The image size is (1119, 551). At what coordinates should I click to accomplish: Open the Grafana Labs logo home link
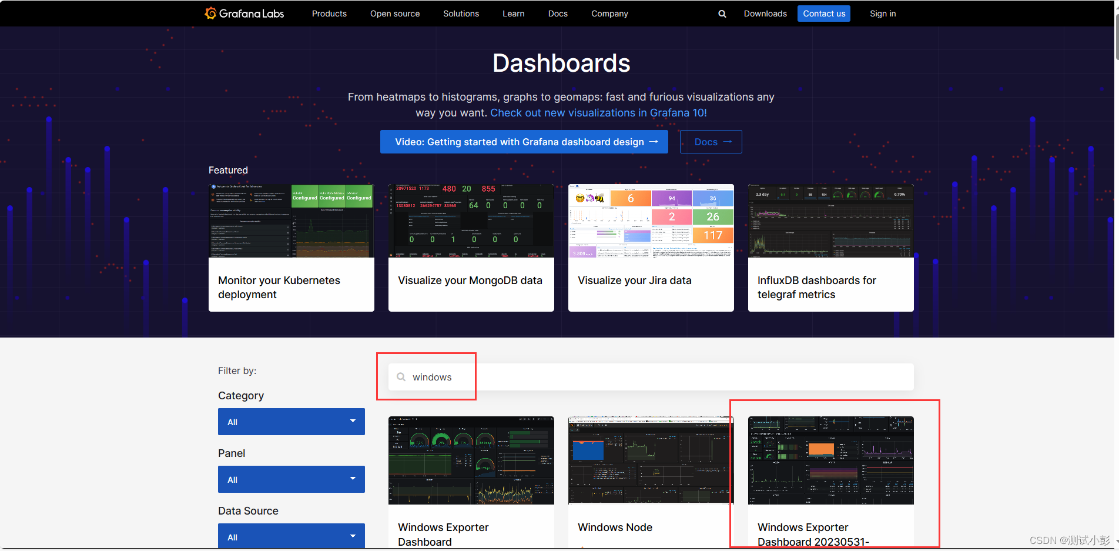tap(244, 14)
